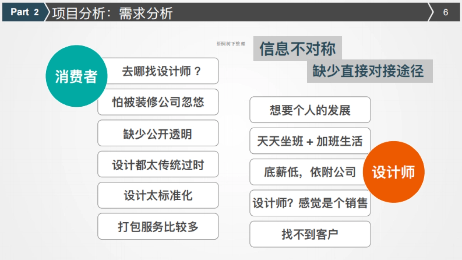Expand the 想要个人的发展 item
The width and height of the screenshot is (462, 260).
click(x=310, y=110)
